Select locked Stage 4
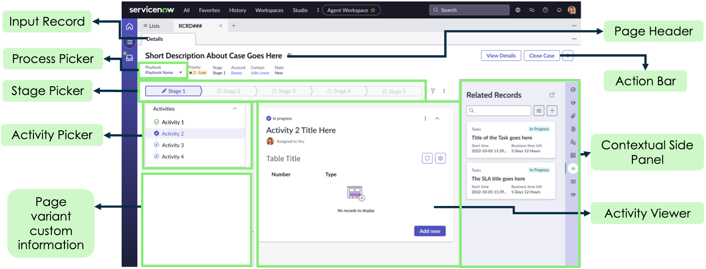The width and height of the screenshot is (706, 269). (x=339, y=91)
